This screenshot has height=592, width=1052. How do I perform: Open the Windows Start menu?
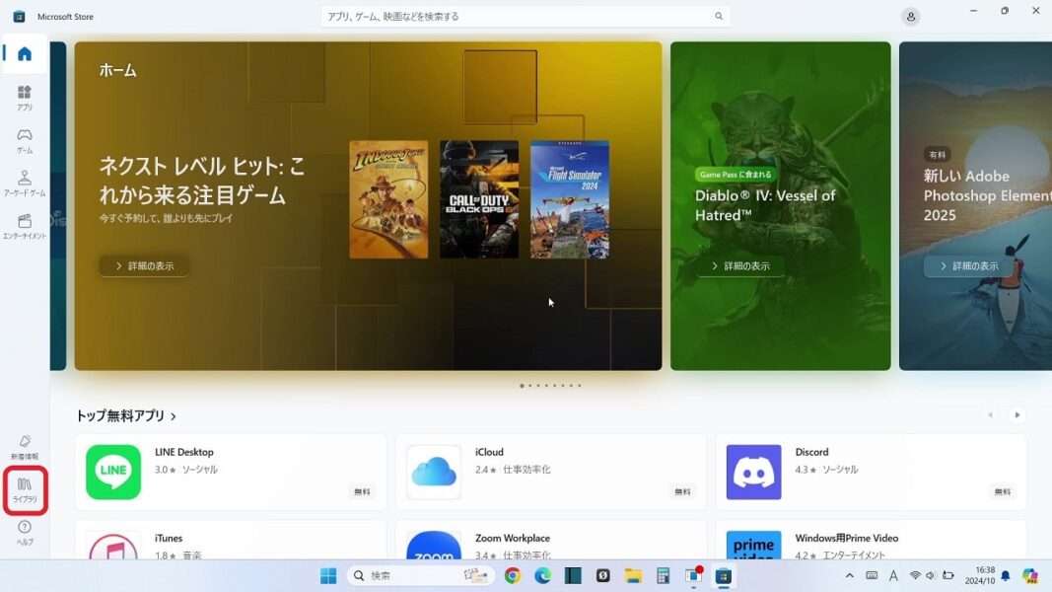point(327,575)
